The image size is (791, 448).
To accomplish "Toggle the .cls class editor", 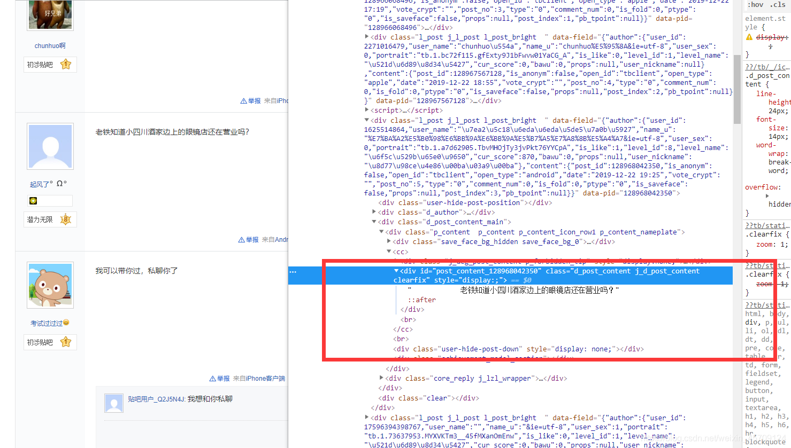I will [778, 4].
